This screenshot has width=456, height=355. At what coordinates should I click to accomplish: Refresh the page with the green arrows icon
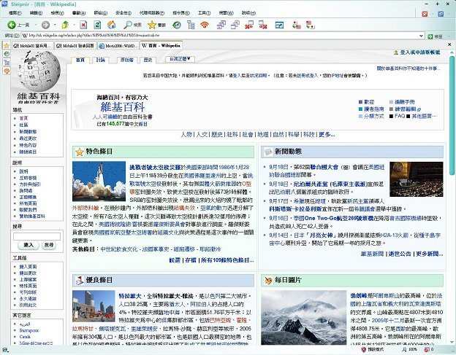tap(97, 25)
